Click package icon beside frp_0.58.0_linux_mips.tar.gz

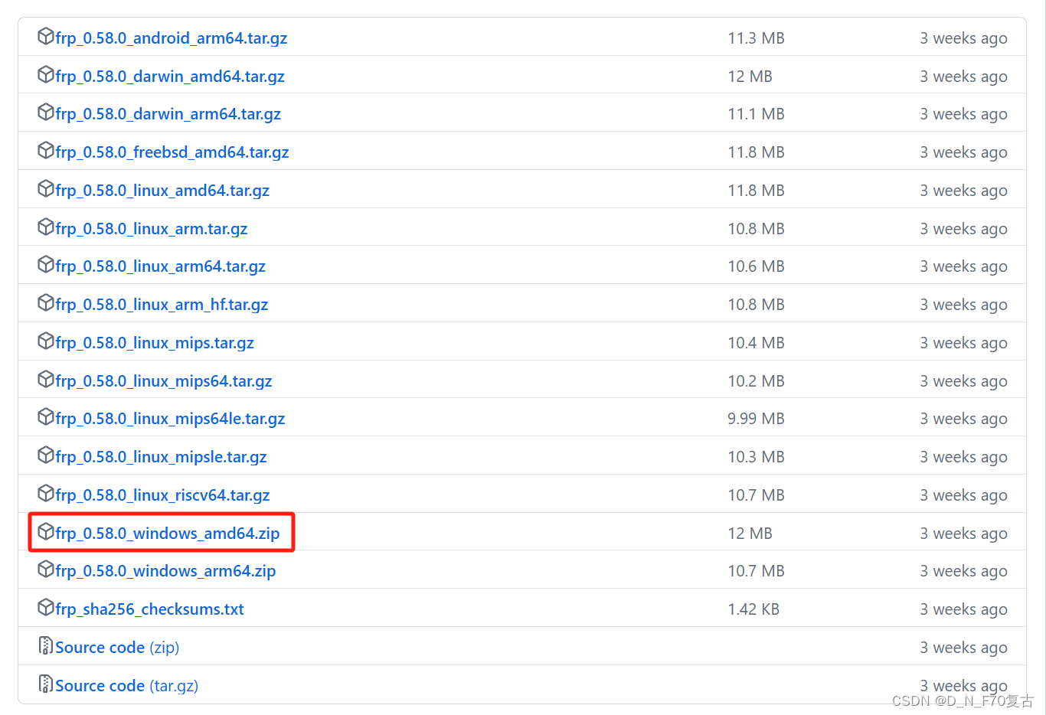(46, 341)
